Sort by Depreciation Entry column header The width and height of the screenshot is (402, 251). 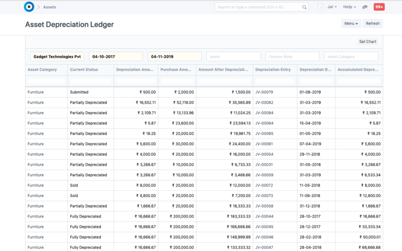[x=273, y=70]
